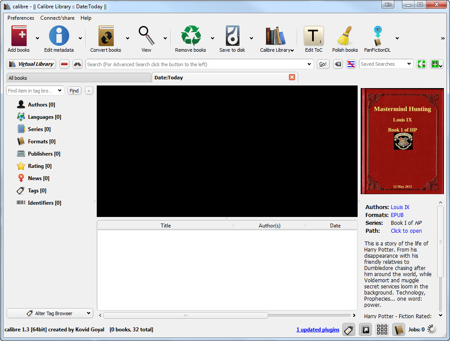
Task: Click the Jobs spinner icon
Action: (432, 330)
